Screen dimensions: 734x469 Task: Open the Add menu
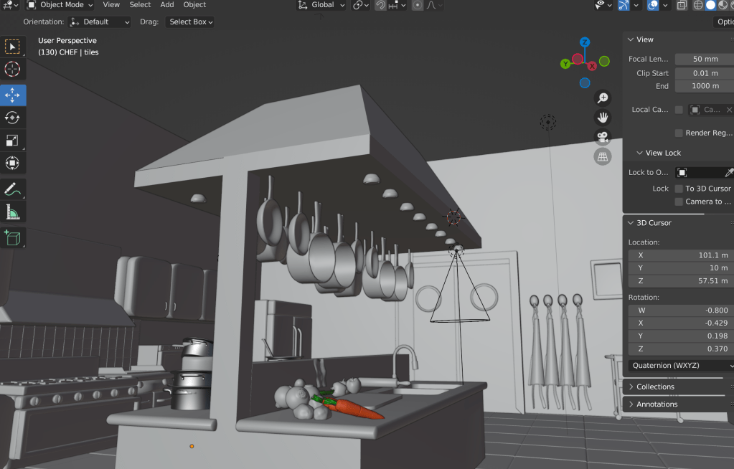click(167, 5)
